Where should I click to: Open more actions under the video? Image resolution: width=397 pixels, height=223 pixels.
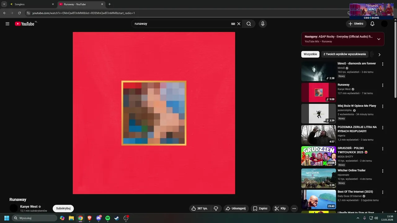[294, 208]
